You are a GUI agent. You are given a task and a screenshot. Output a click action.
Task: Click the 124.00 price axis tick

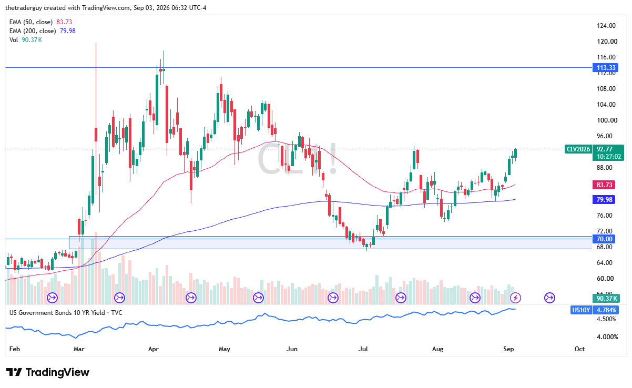[607, 26]
